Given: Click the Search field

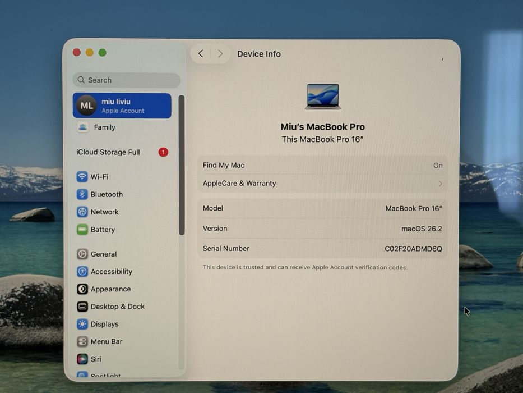Looking at the screenshot, I should tap(127, 80).
